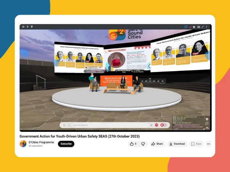The image size is (230, 172).
Task: Click the '36 subscribers' text
Action: [35, 146]
